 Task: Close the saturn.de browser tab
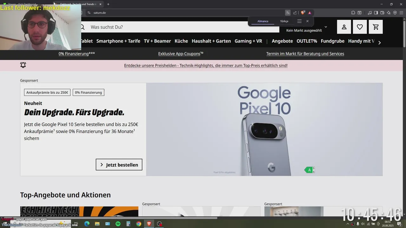(101, 4)
